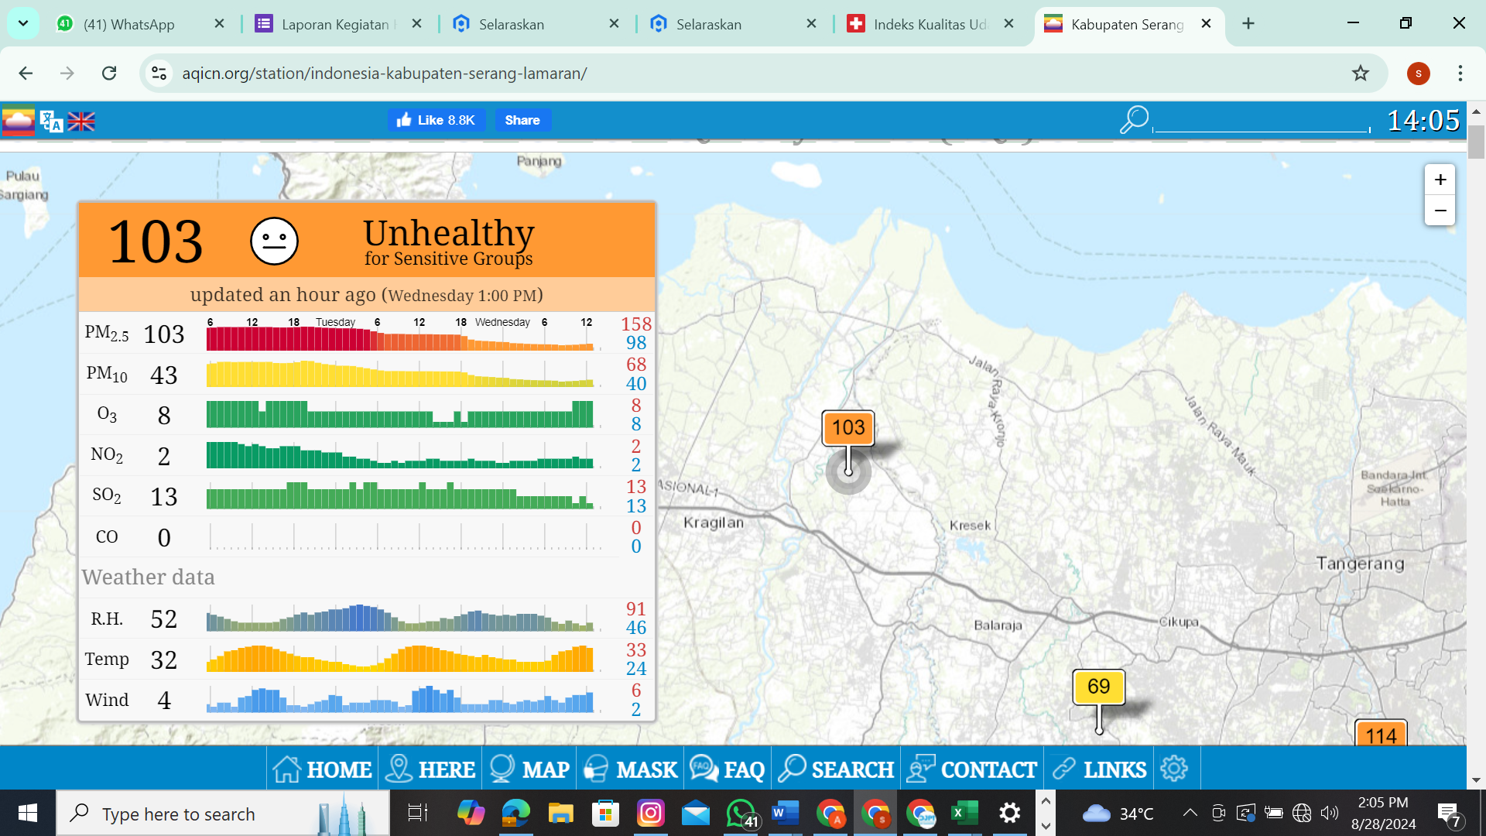
Task: Click the neutral face AQI icon
Action: [274, 241]
